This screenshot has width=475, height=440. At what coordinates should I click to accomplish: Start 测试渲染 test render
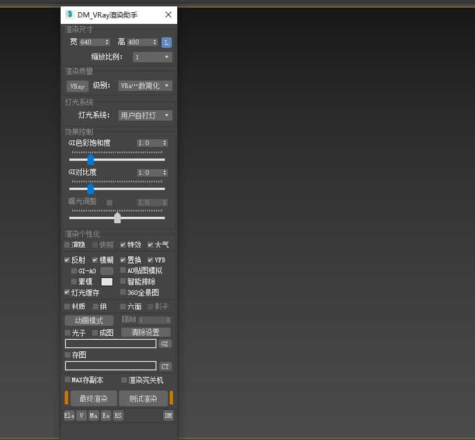coord(143,399)
